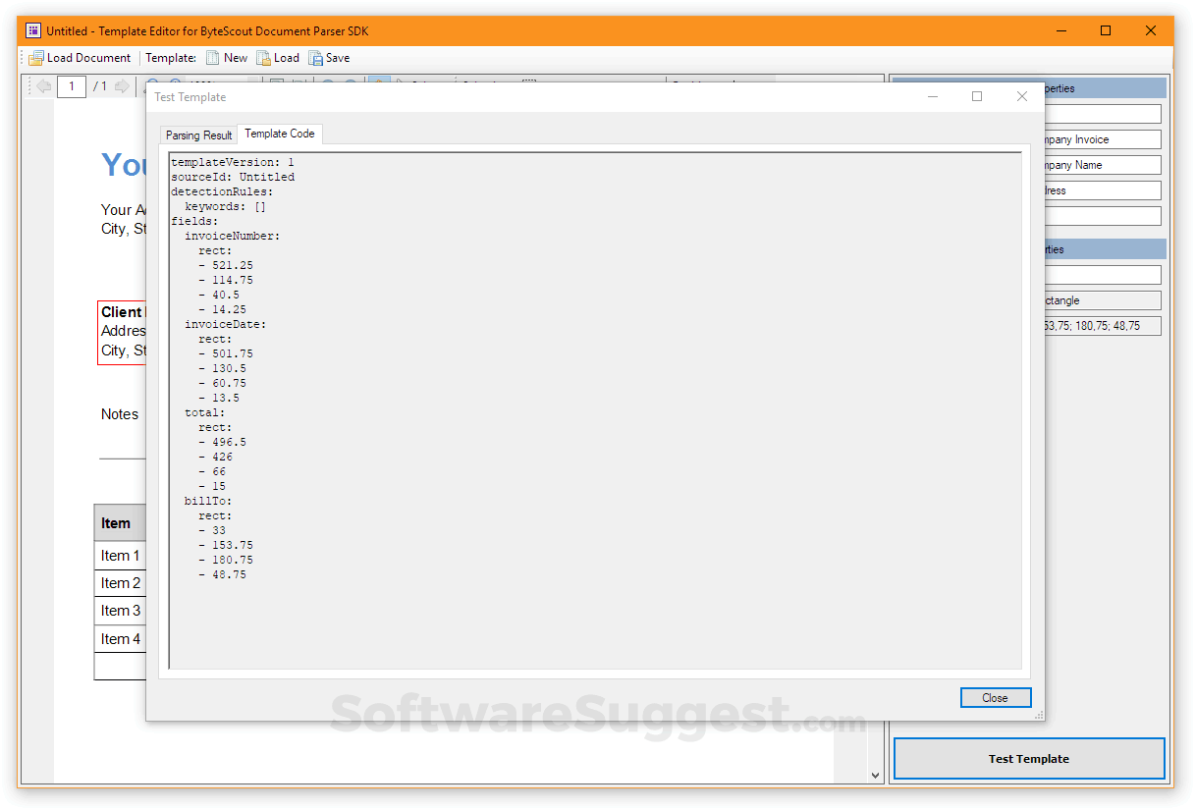The width and height of the screenshot is (1195, 810).
Task: Close the Template Editor main window
Action: click(x=1151, y=30)
